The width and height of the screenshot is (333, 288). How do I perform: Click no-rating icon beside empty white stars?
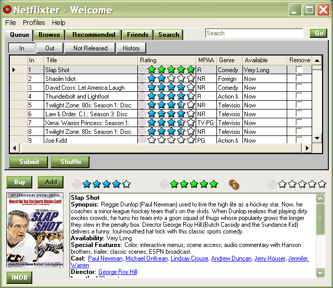[x=273, y=184]
